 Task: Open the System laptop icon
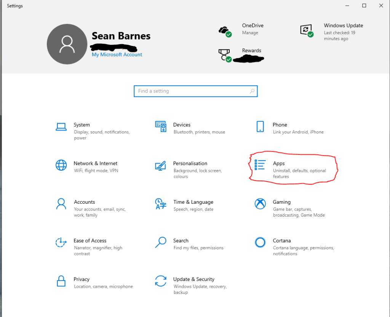pyautogui.click(x=61, y=127)
